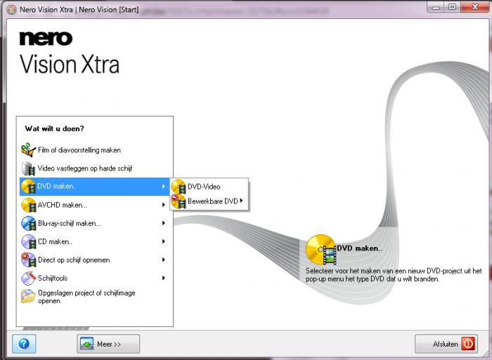Minimize the Nero Vision window
Viewport: 492px width, 360px height.
(x=436, y=7)
